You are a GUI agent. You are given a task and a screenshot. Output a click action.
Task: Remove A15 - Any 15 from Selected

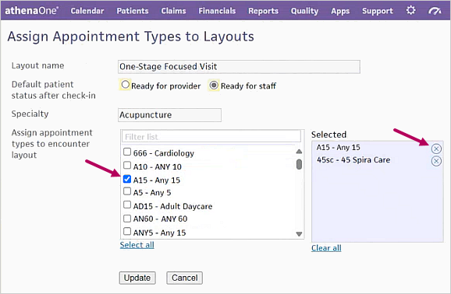pyautogui.click(x=436, y=149)
